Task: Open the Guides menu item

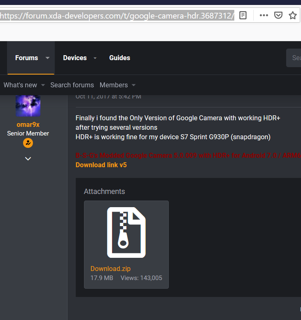Action: click(119, 58)
